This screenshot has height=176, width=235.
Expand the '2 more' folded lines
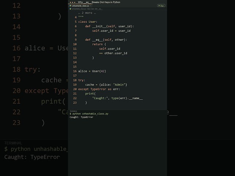pos(87,13)
